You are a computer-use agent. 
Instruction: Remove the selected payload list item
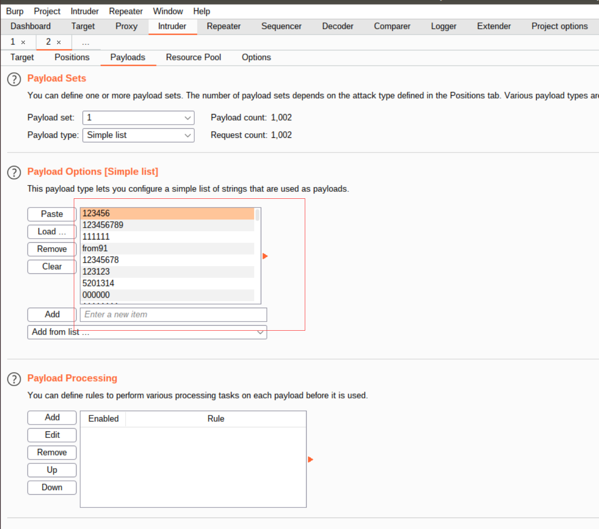(x=52, y=249)
